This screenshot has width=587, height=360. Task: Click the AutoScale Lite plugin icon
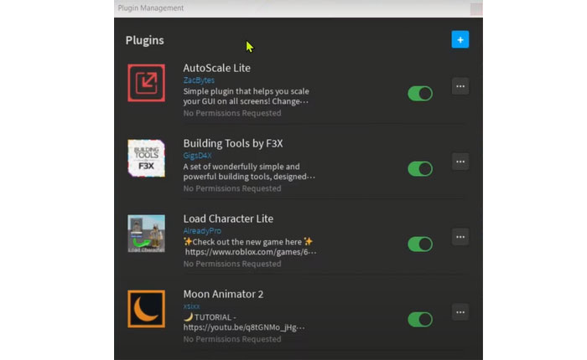click(x=147, y=83)
